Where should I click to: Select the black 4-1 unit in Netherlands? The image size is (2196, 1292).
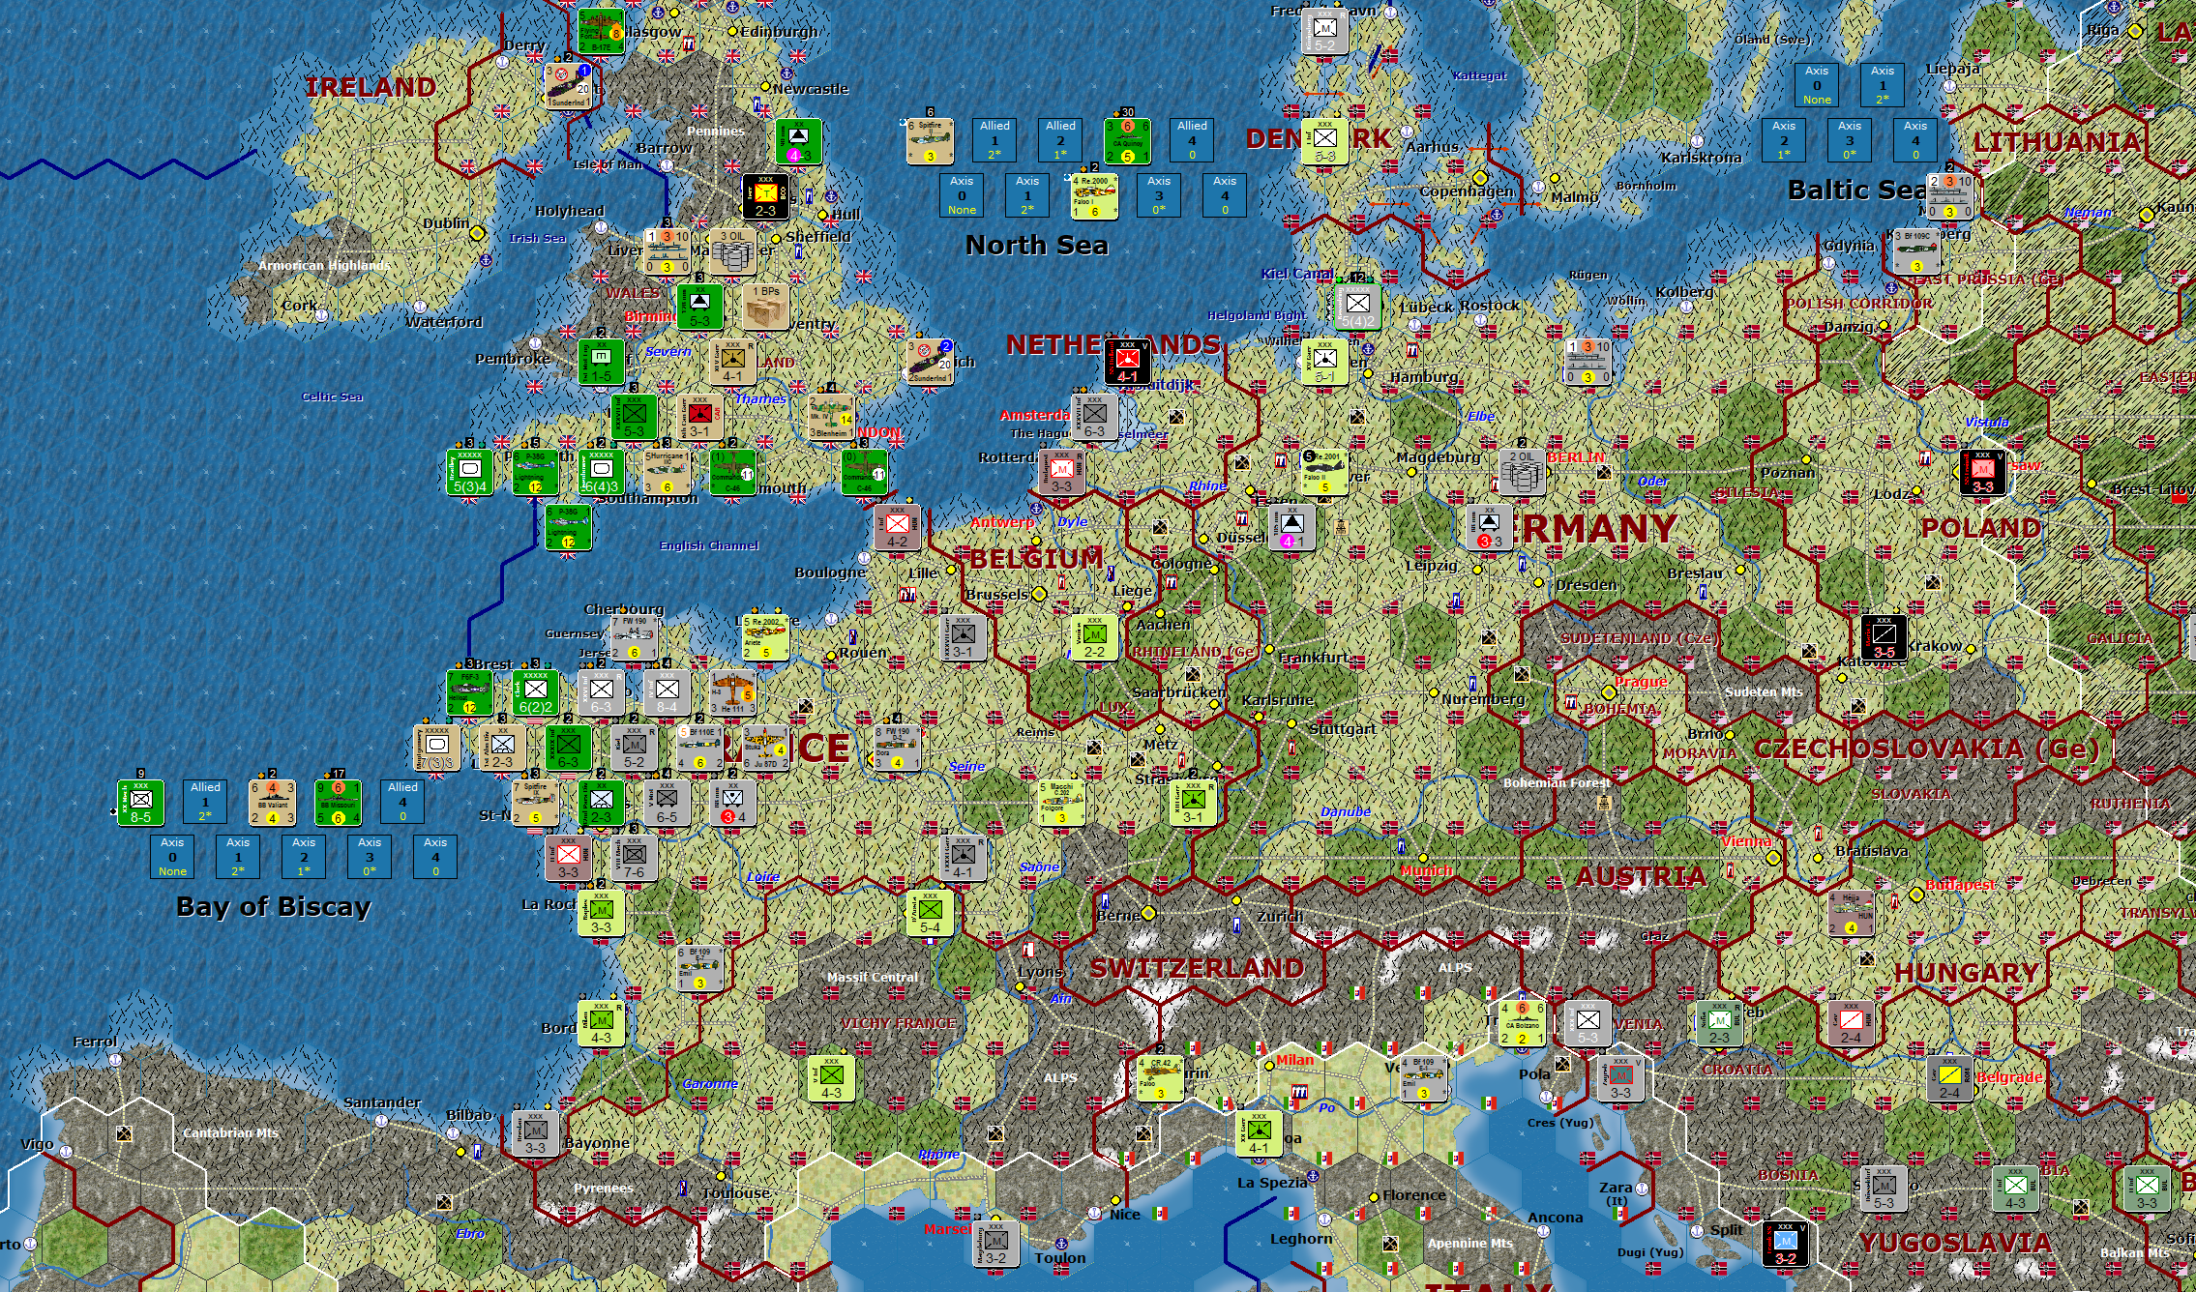(x=1127, y=362)
